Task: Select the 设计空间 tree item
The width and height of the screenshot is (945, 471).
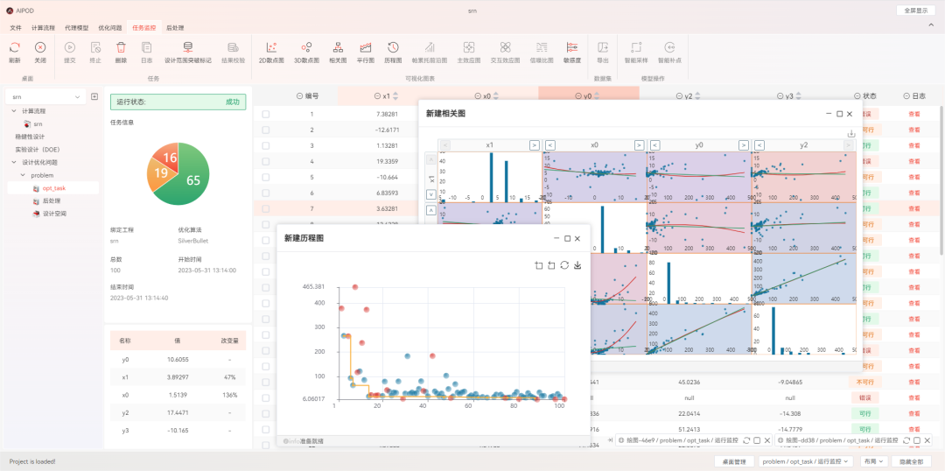Action: (x=54, y=213)
